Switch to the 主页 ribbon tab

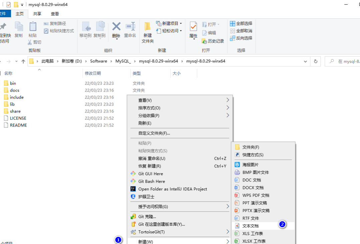(x=20, y=14)
